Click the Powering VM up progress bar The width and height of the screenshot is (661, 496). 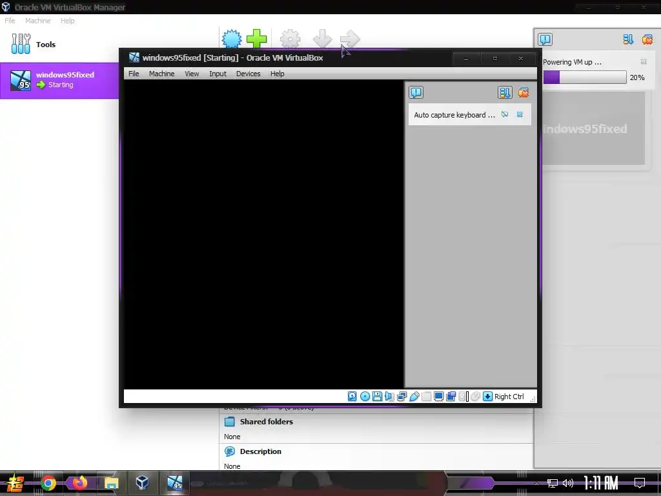pyautogui.click(x=585, y=77)
